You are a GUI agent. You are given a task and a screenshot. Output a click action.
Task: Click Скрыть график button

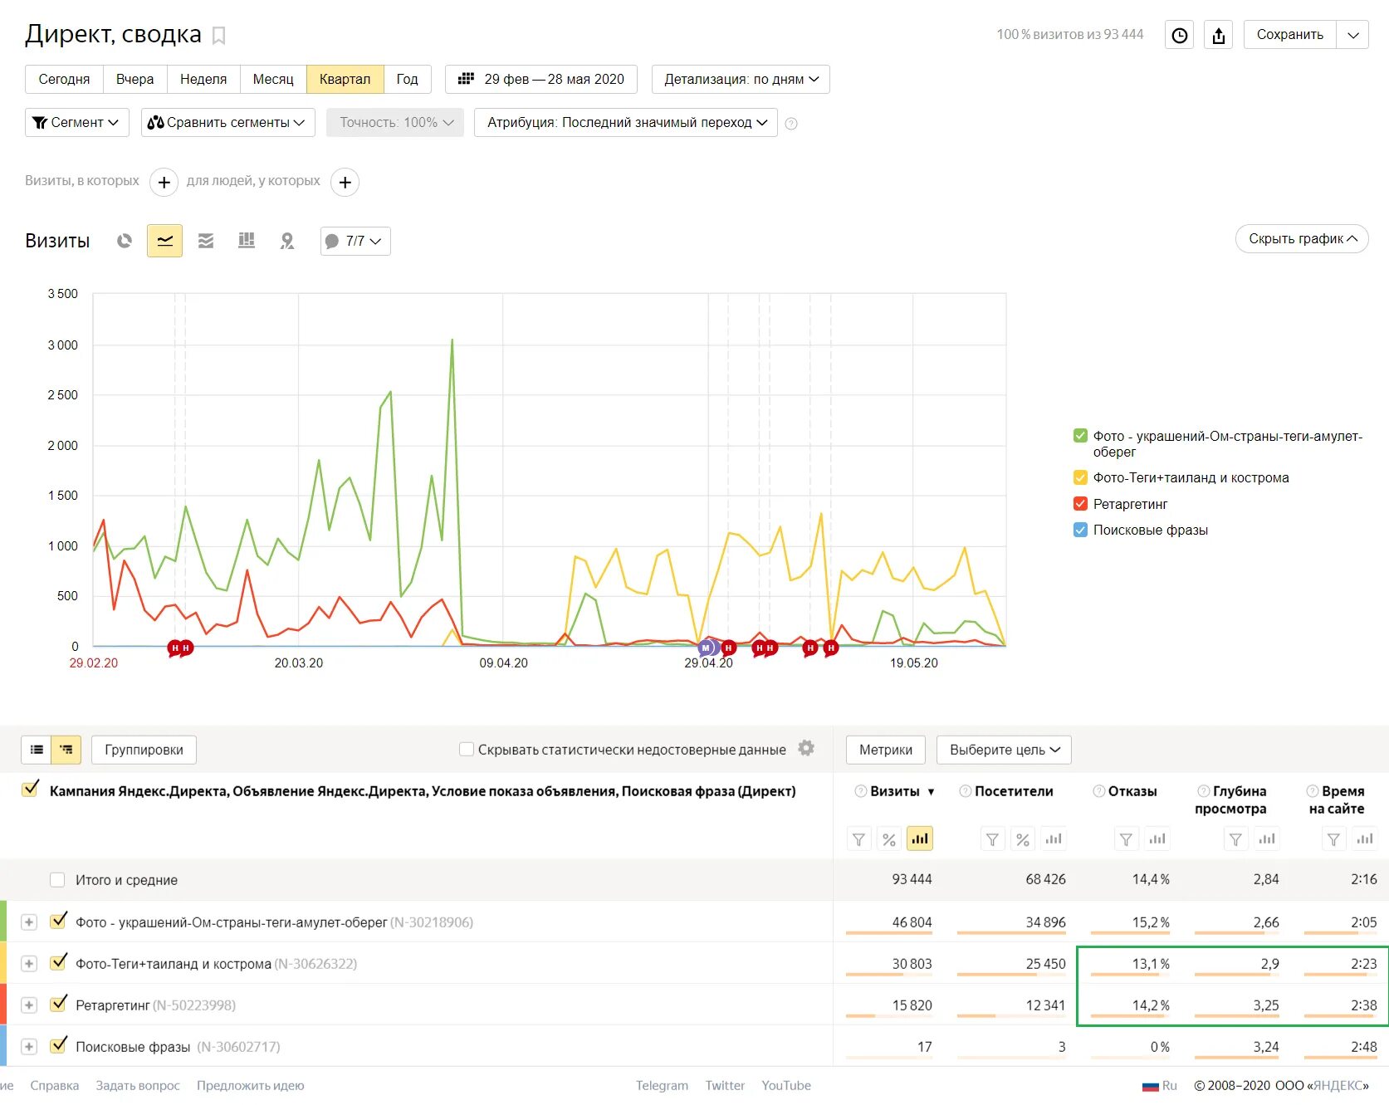click(1302, 239)
